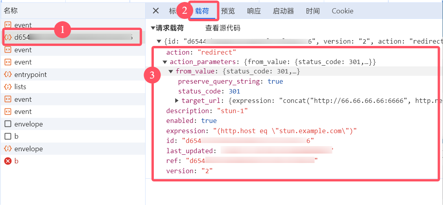443x205 pixels.
Task: Collapse the 请求载荷 section
Action: (x=153, y=28)
